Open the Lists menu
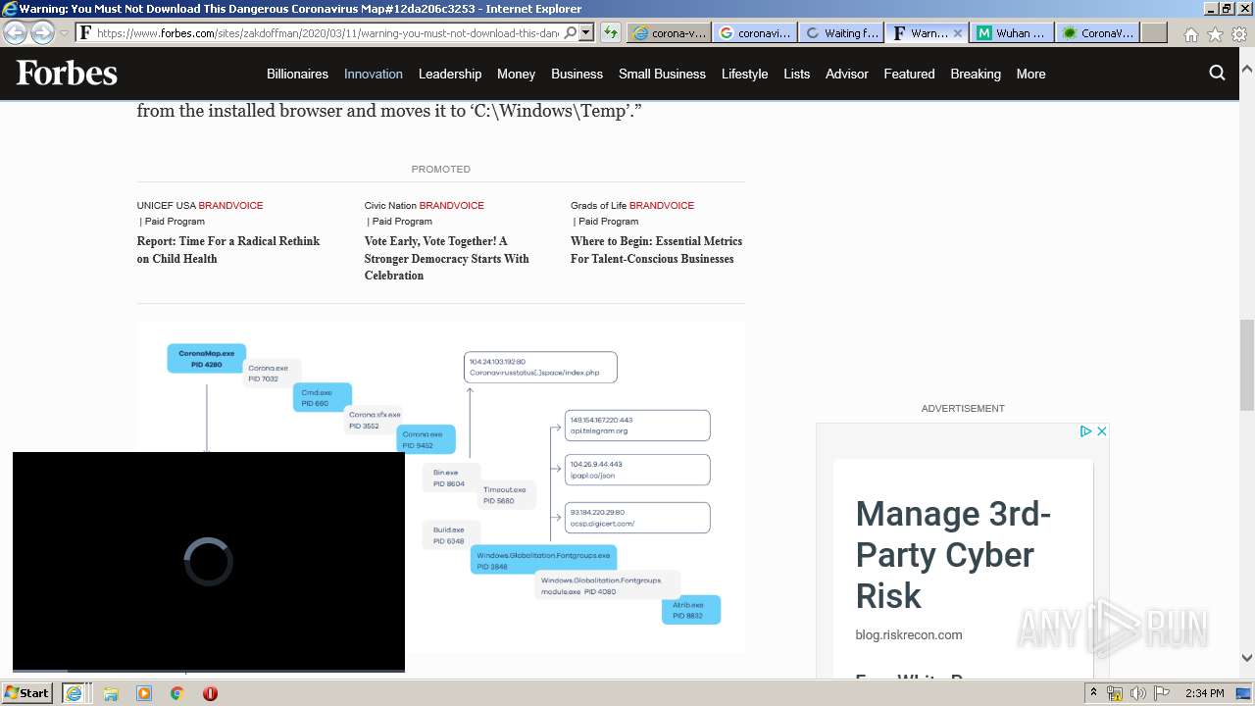 (797, 74)
